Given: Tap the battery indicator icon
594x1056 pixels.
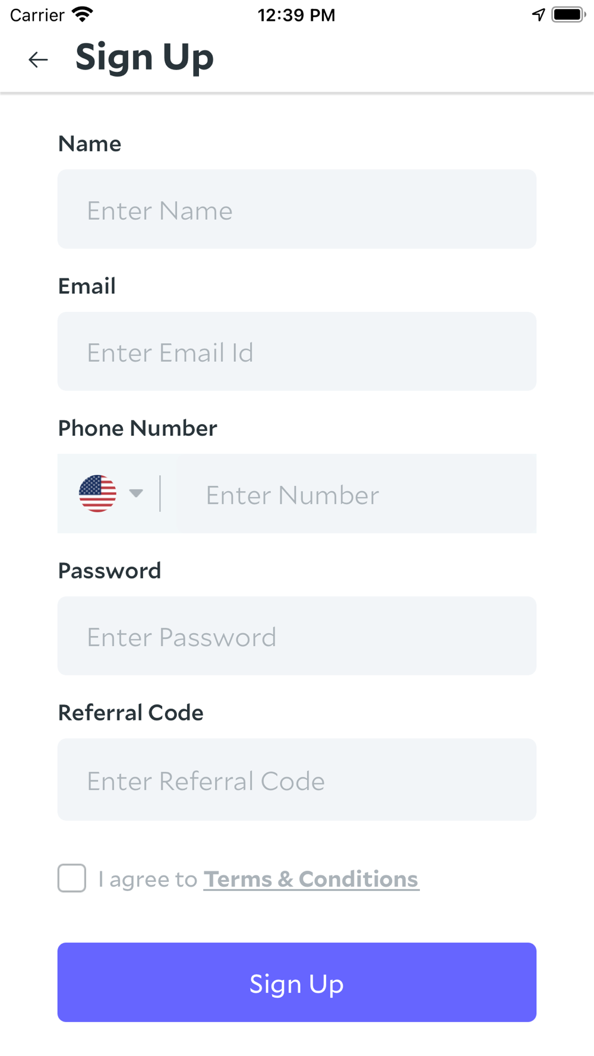Looking at the screenshot, I should 568,14.
